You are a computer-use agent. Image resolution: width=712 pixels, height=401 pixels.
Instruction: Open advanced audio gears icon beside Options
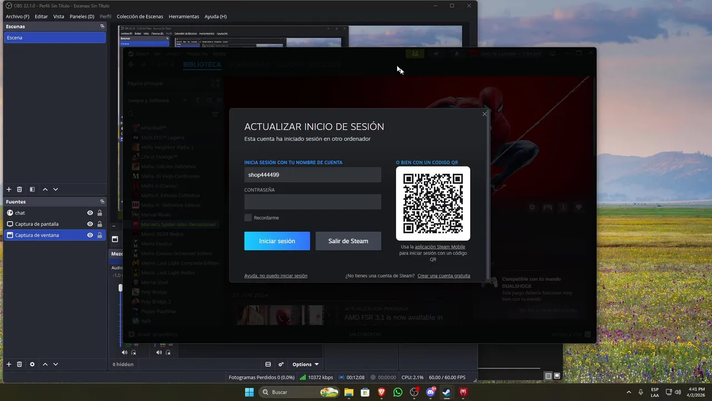[281, 364]
